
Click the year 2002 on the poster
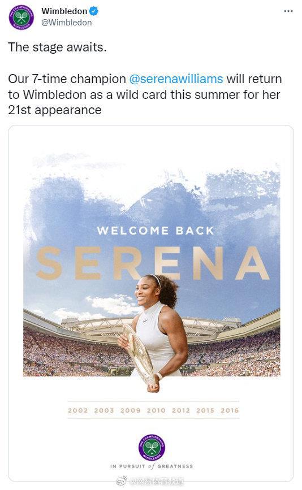click(78, 410)
